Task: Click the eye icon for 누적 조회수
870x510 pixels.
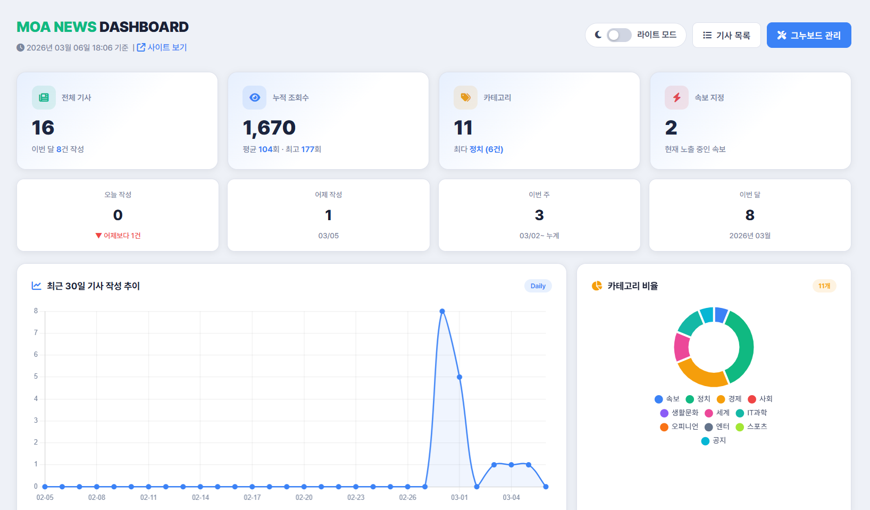Action: [255, 98]
